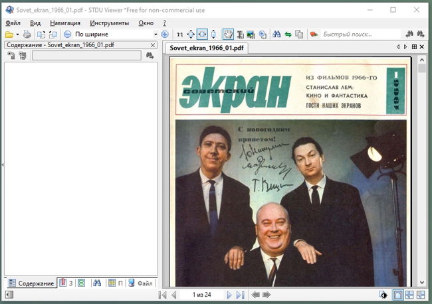
Task: Click the zoom out minus button
Action: (68, 35)
